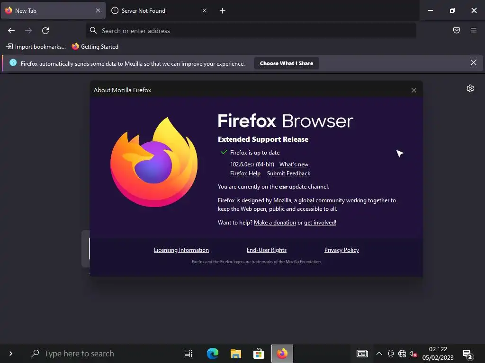Open the What's new link
The image size is (485, 363).
click(294, 164)
